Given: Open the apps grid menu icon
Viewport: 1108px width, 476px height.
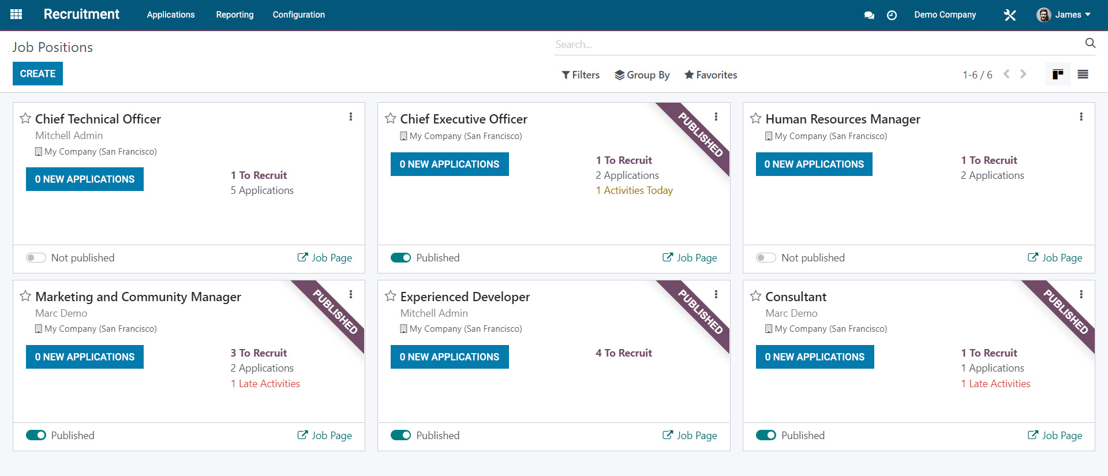Looking at the screenshot, I should pos(16,14).
